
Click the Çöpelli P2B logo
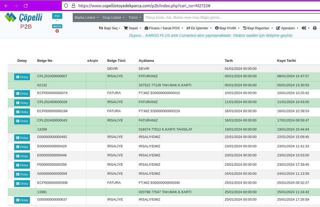tap(24, 21)
